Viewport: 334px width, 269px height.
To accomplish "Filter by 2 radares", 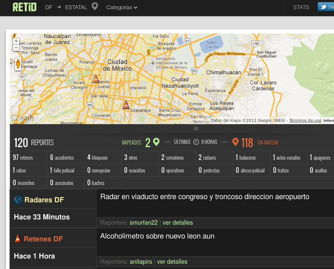I will click(215, 157).
